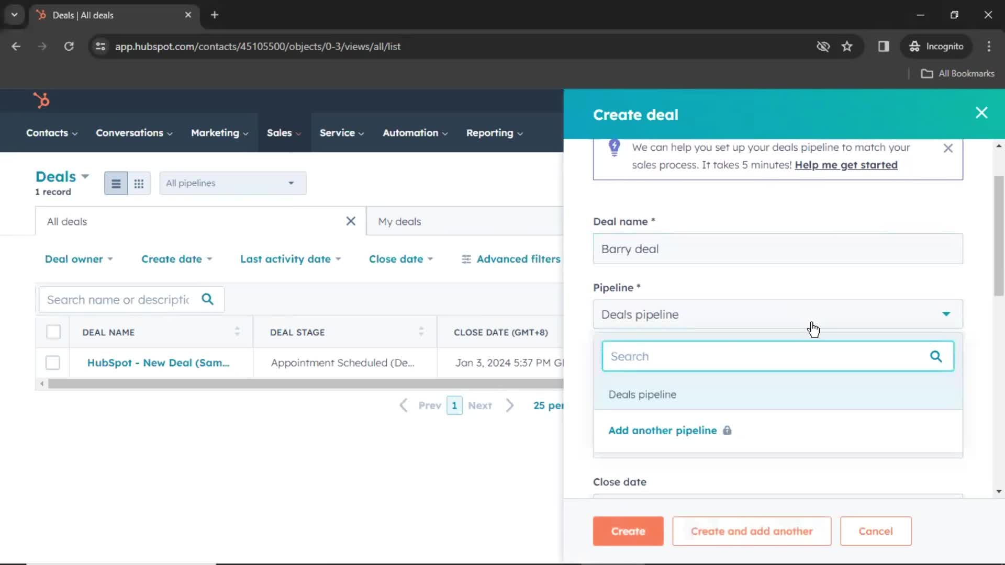Click the list view icon for deals
The height and width of the screenshot is (565, 1005).
116,183
